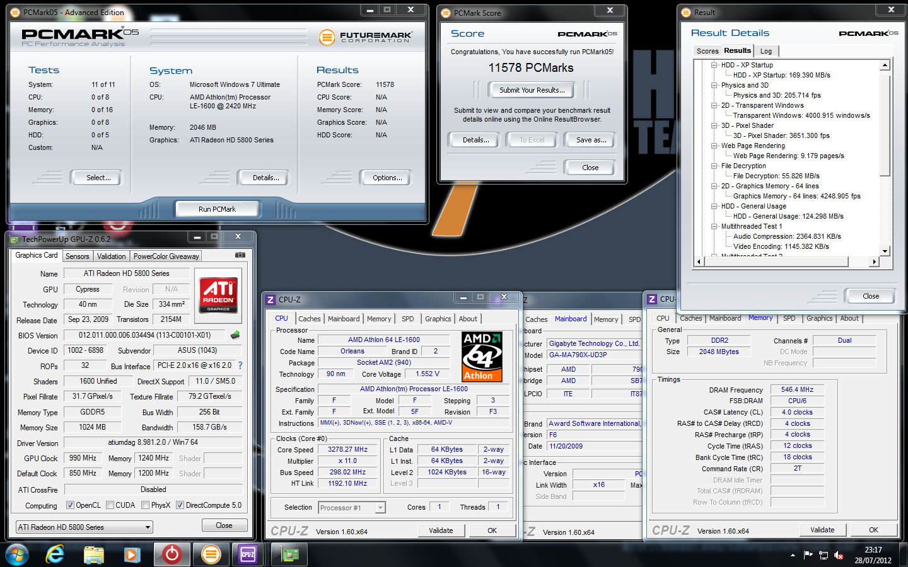Click the BIOS save chip icon in GPU-Z
The image size is (908, 567).
point(235,335)
